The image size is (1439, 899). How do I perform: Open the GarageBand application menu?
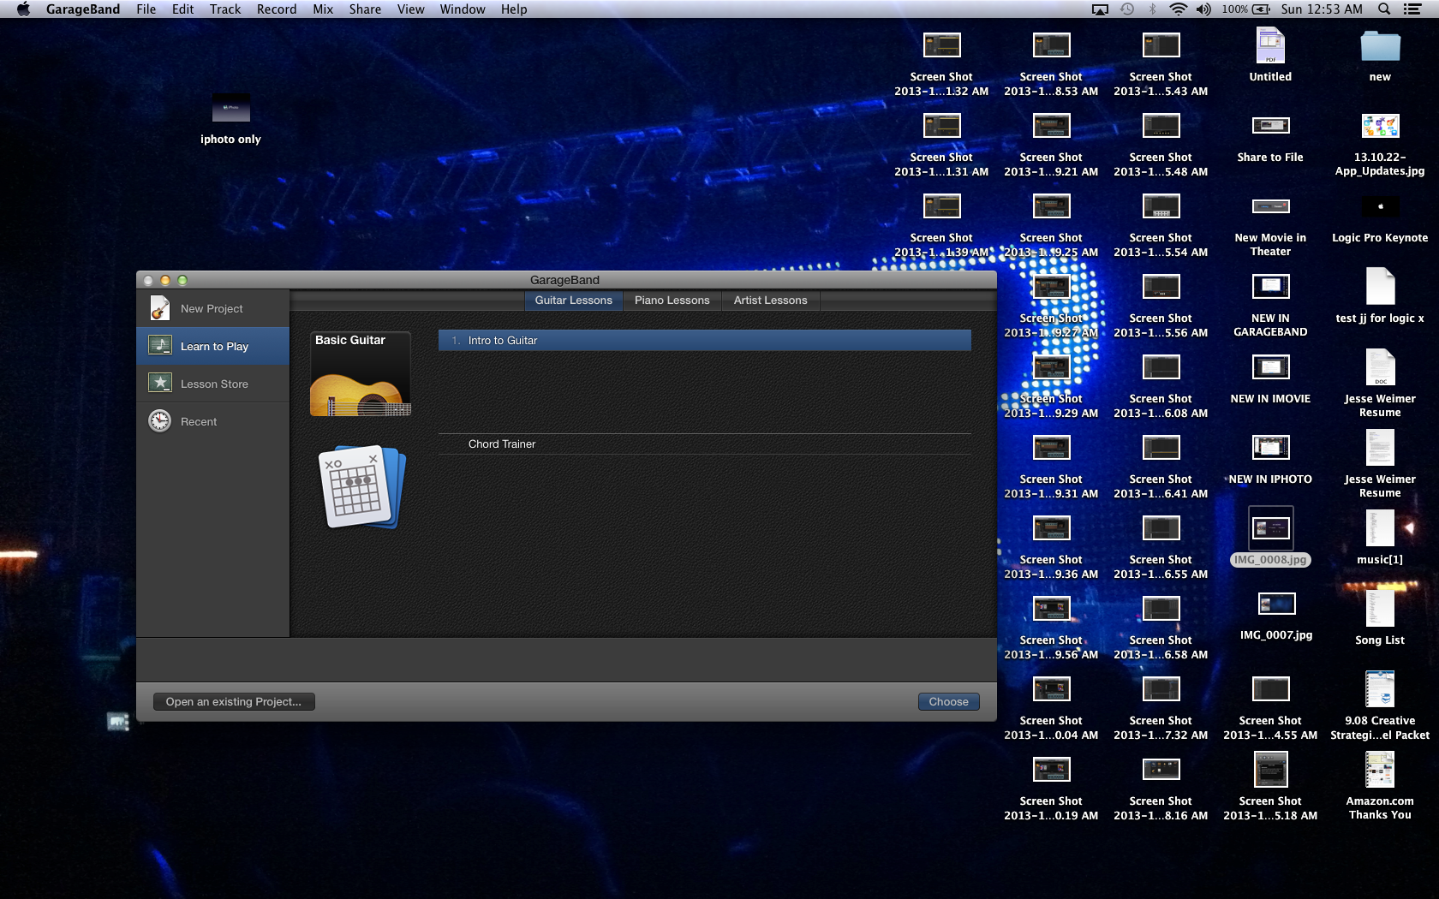(x=83, y=9)
